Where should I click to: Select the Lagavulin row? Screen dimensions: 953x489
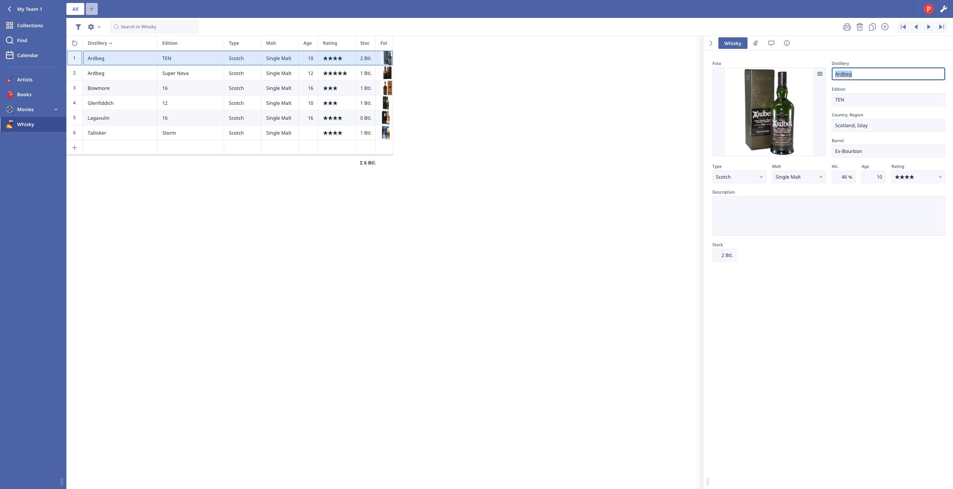[230, 118]
